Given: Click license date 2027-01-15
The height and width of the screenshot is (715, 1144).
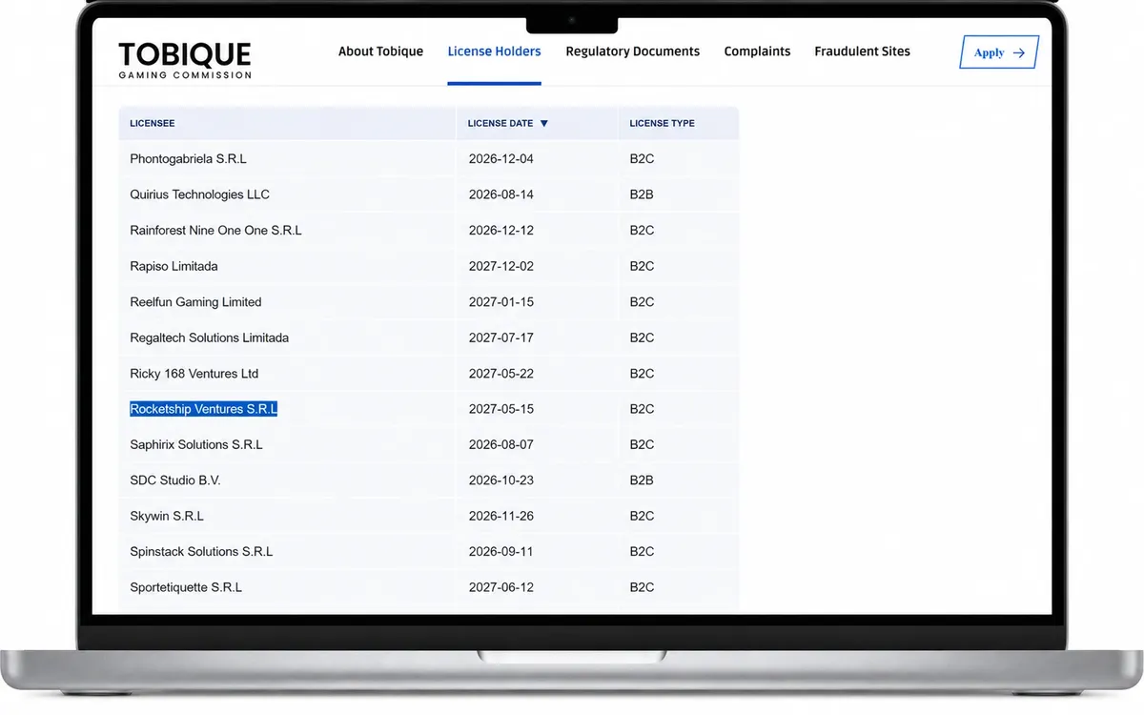Looking at the screenshot, I should [x=501, y=302].
